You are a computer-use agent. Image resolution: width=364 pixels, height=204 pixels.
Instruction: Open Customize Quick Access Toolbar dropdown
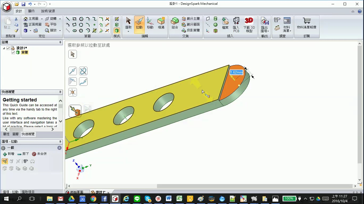pos(50,4)
